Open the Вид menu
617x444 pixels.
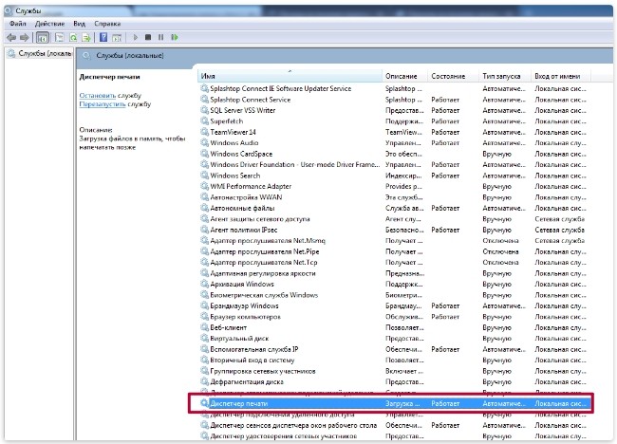79,24
